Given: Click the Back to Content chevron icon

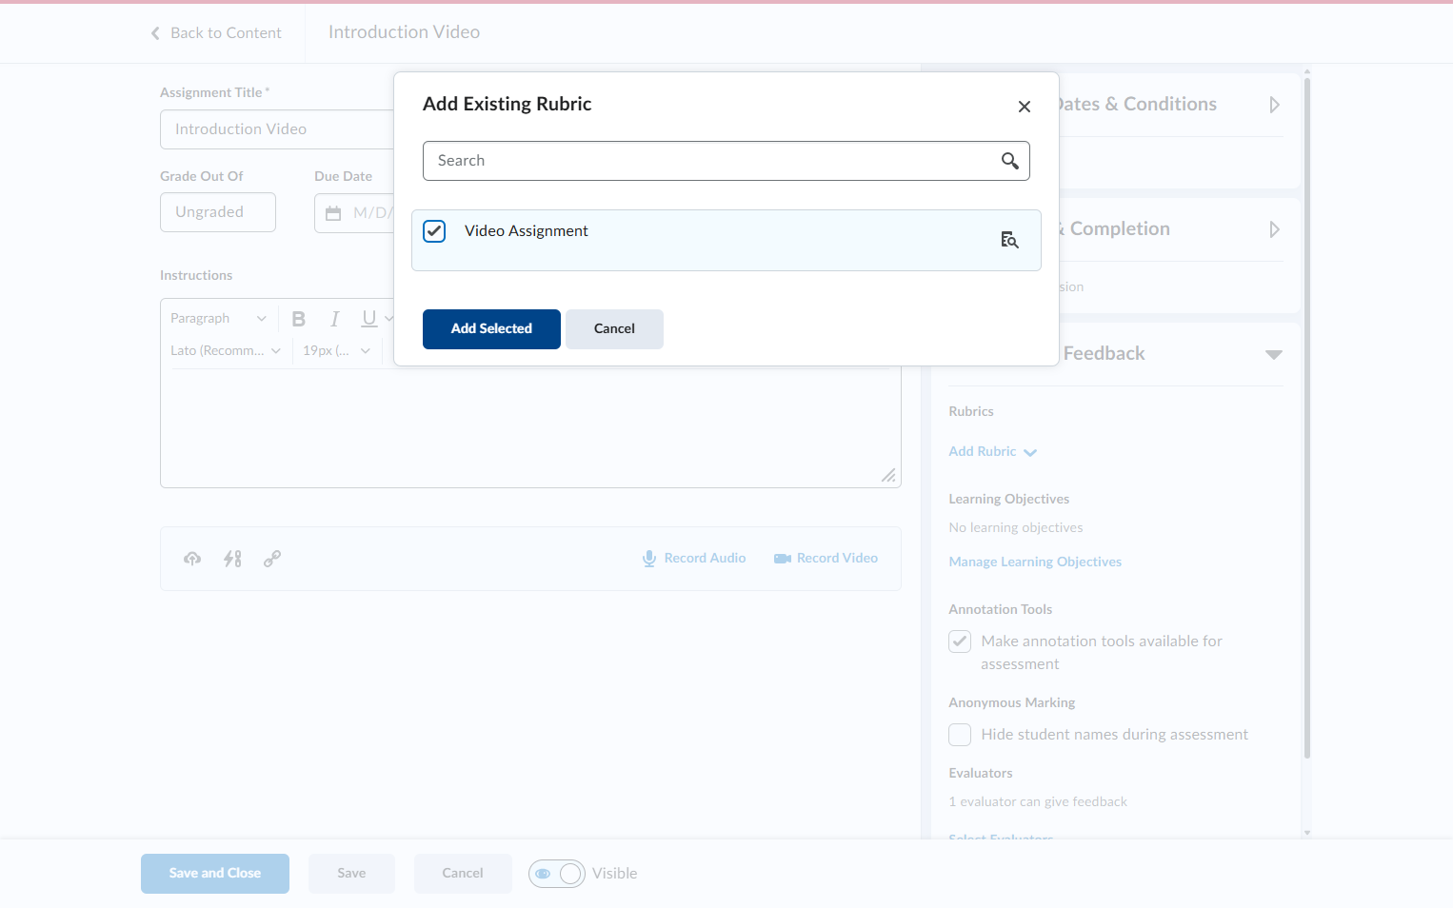Looking at the screenshot, I should pos(155,33).
